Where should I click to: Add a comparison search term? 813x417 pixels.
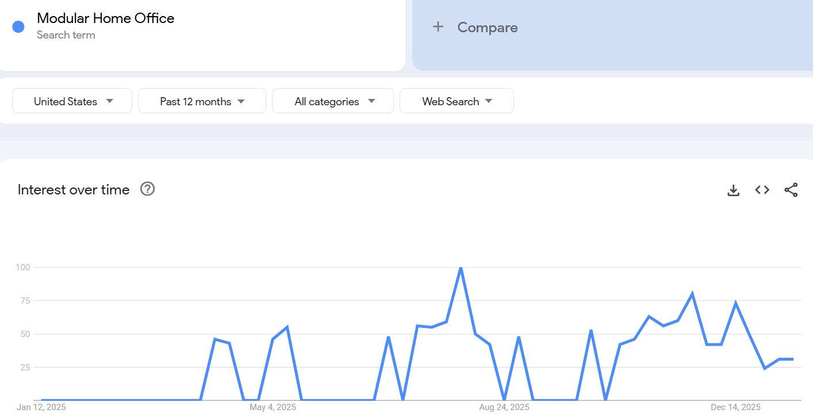(x=487, y=27)
